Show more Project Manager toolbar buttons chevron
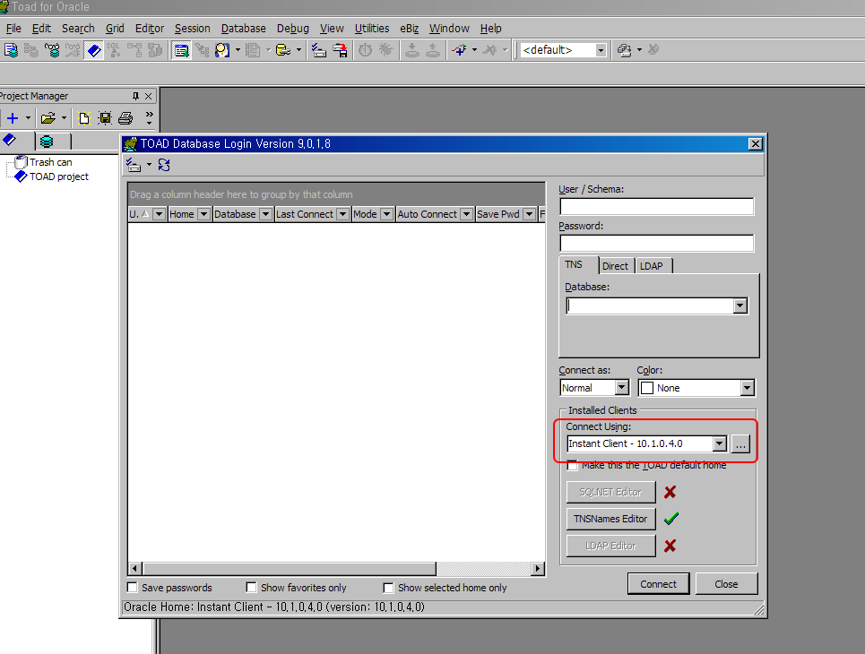The image size is (865, 654). [149, 118]
